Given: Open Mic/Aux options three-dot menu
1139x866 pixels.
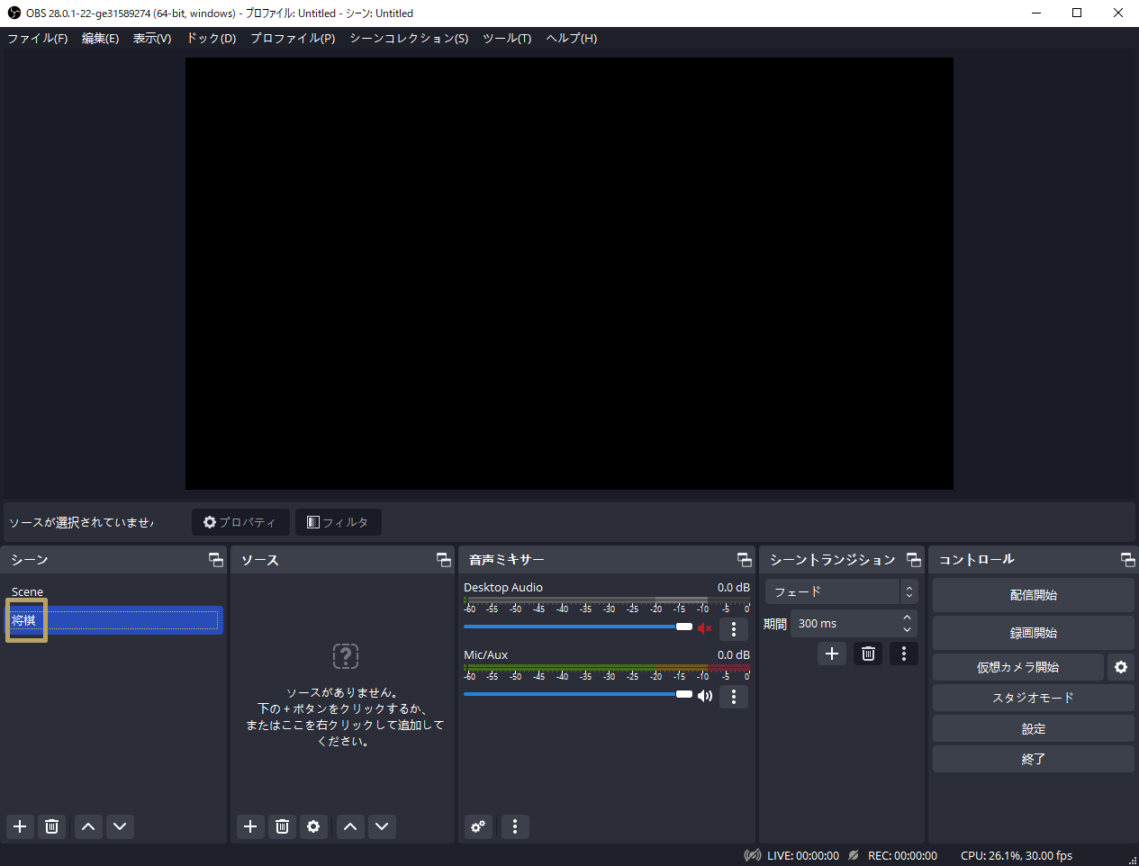Looking at the screenshot, I should tap(734, 696).
